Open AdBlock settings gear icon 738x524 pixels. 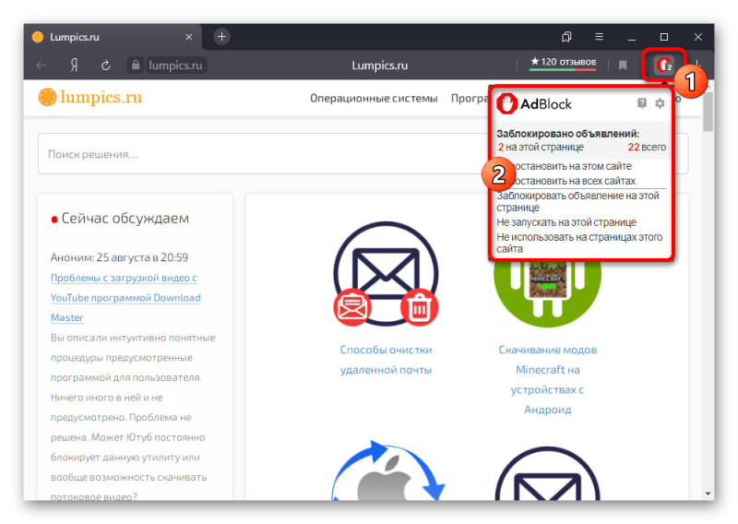pyautogui.click(x=660, y=103)
